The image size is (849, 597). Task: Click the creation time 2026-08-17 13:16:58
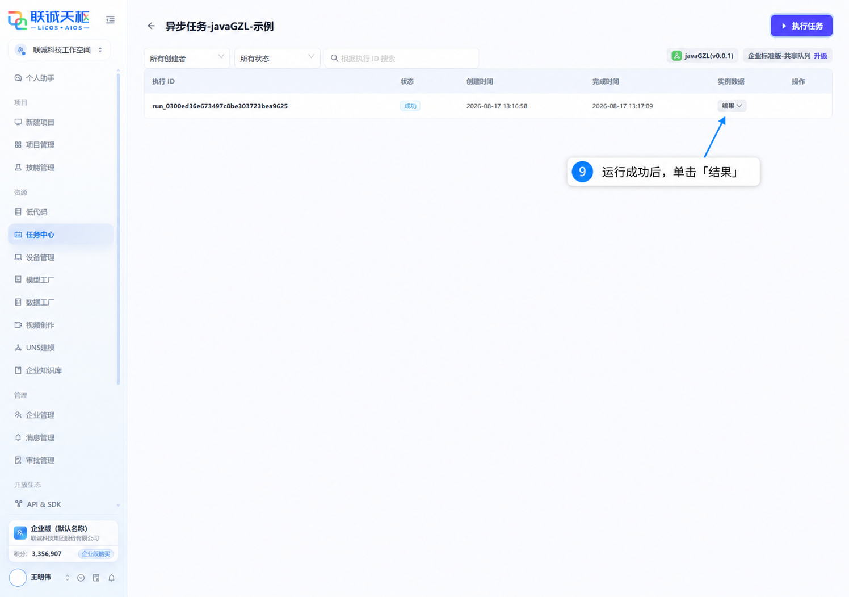[497, 106]
